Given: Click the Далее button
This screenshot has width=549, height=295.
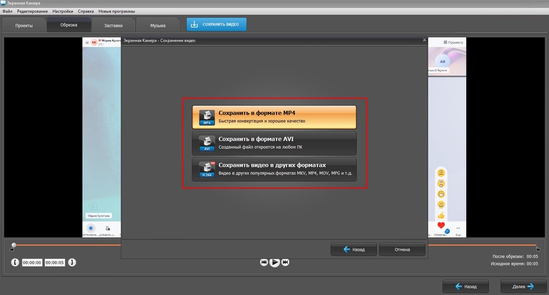Looking at the screenshot, I should pos(523,287).
